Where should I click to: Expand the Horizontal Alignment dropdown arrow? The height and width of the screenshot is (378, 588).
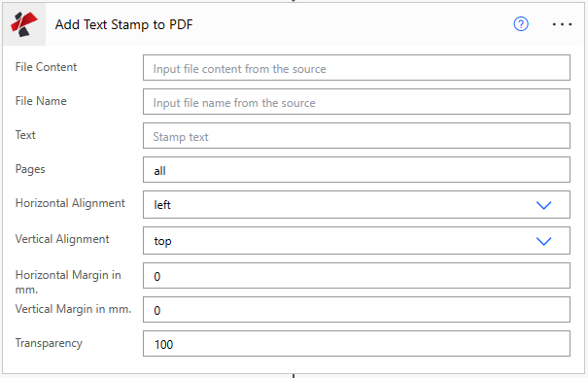point(543,205)
